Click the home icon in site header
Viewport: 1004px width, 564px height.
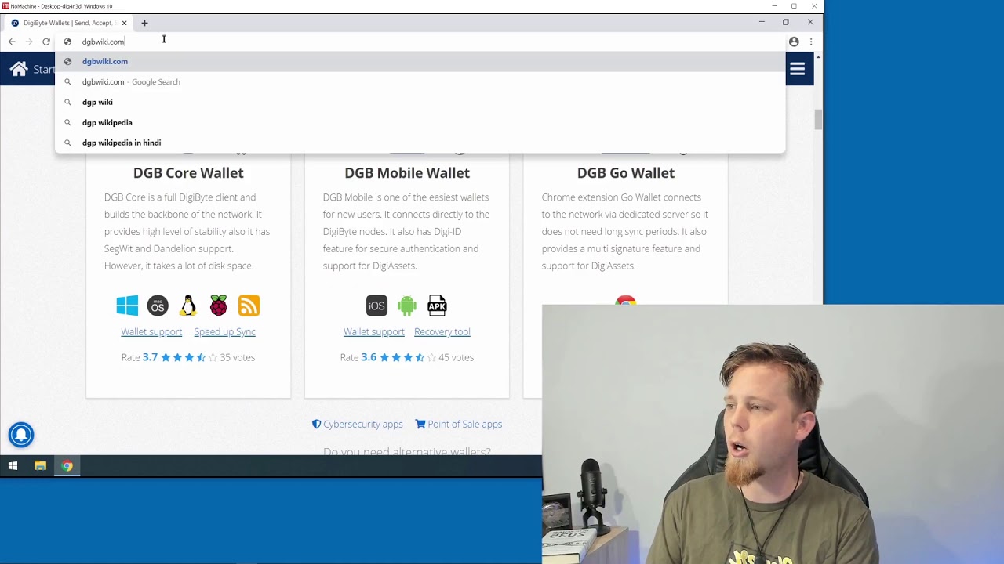tap(19, 69)
